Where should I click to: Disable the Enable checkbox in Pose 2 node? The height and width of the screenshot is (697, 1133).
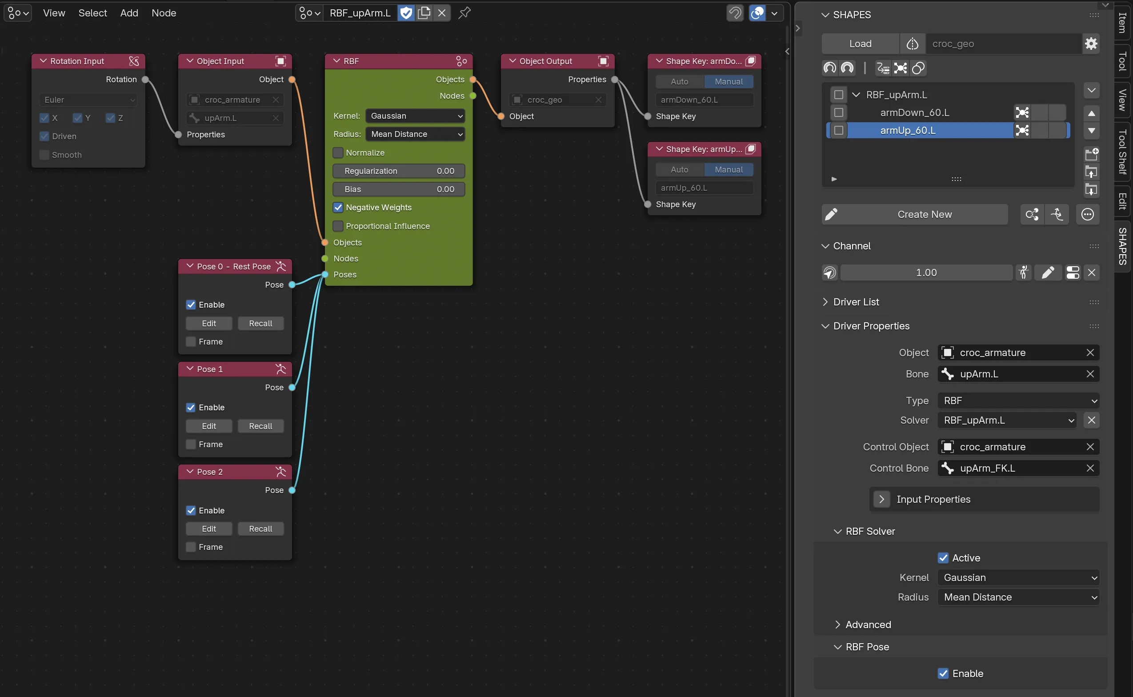click(x=191, y=510)
